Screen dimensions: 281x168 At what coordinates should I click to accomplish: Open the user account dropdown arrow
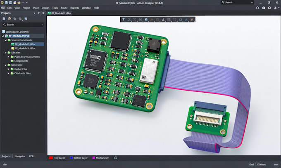click(x=279, y=8)
